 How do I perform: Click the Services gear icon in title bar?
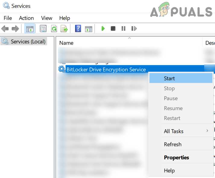click(x=6, y=6)
